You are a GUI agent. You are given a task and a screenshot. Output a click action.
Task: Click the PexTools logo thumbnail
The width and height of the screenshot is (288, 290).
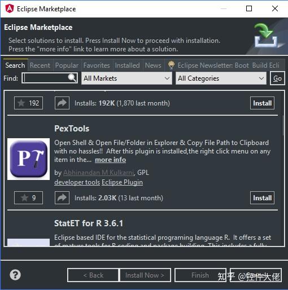28,159
